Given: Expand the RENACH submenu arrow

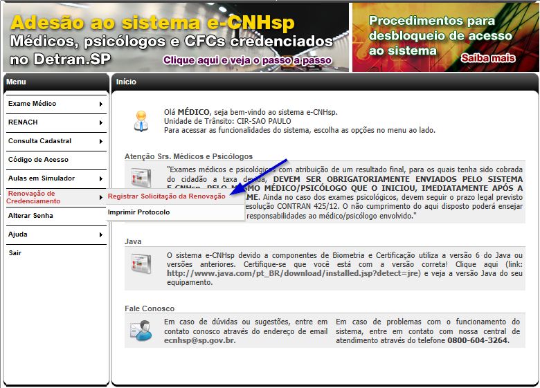Looking at the screenshot, I should (x=101, y=122).
